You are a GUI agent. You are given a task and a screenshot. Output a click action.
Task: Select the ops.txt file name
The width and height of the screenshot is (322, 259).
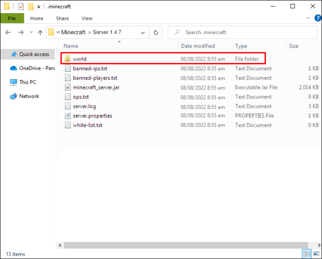[x=81, y=97]
